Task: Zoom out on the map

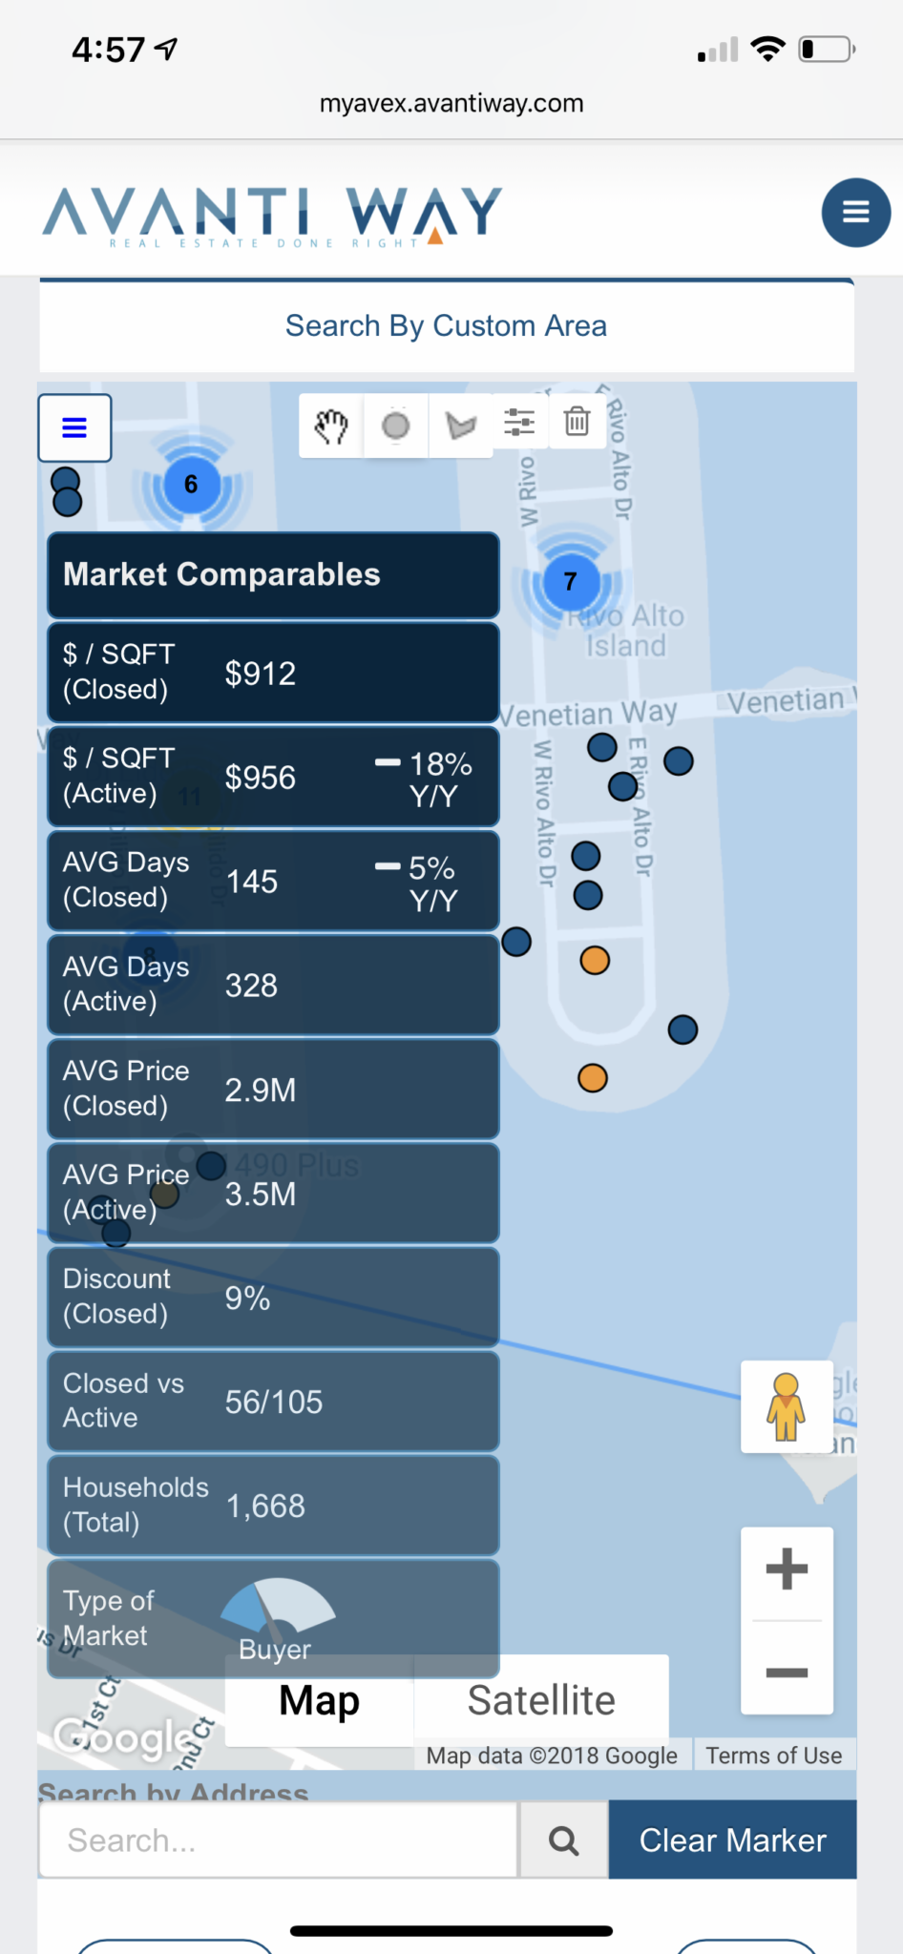Action: pos(787,1672)
